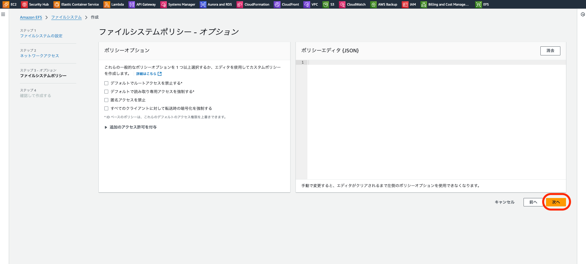Click キャンセル button

coord(504,202)
